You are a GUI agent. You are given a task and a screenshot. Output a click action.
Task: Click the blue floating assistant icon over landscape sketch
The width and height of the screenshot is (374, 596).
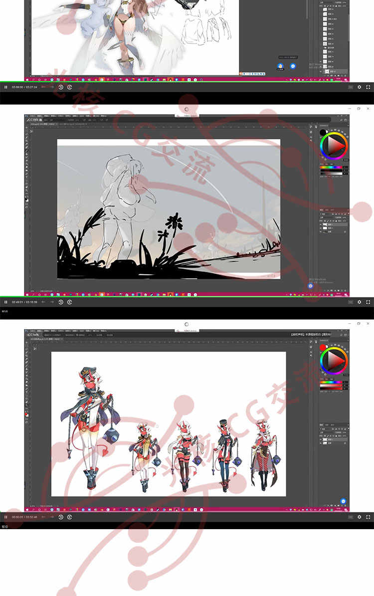(311, 286)
